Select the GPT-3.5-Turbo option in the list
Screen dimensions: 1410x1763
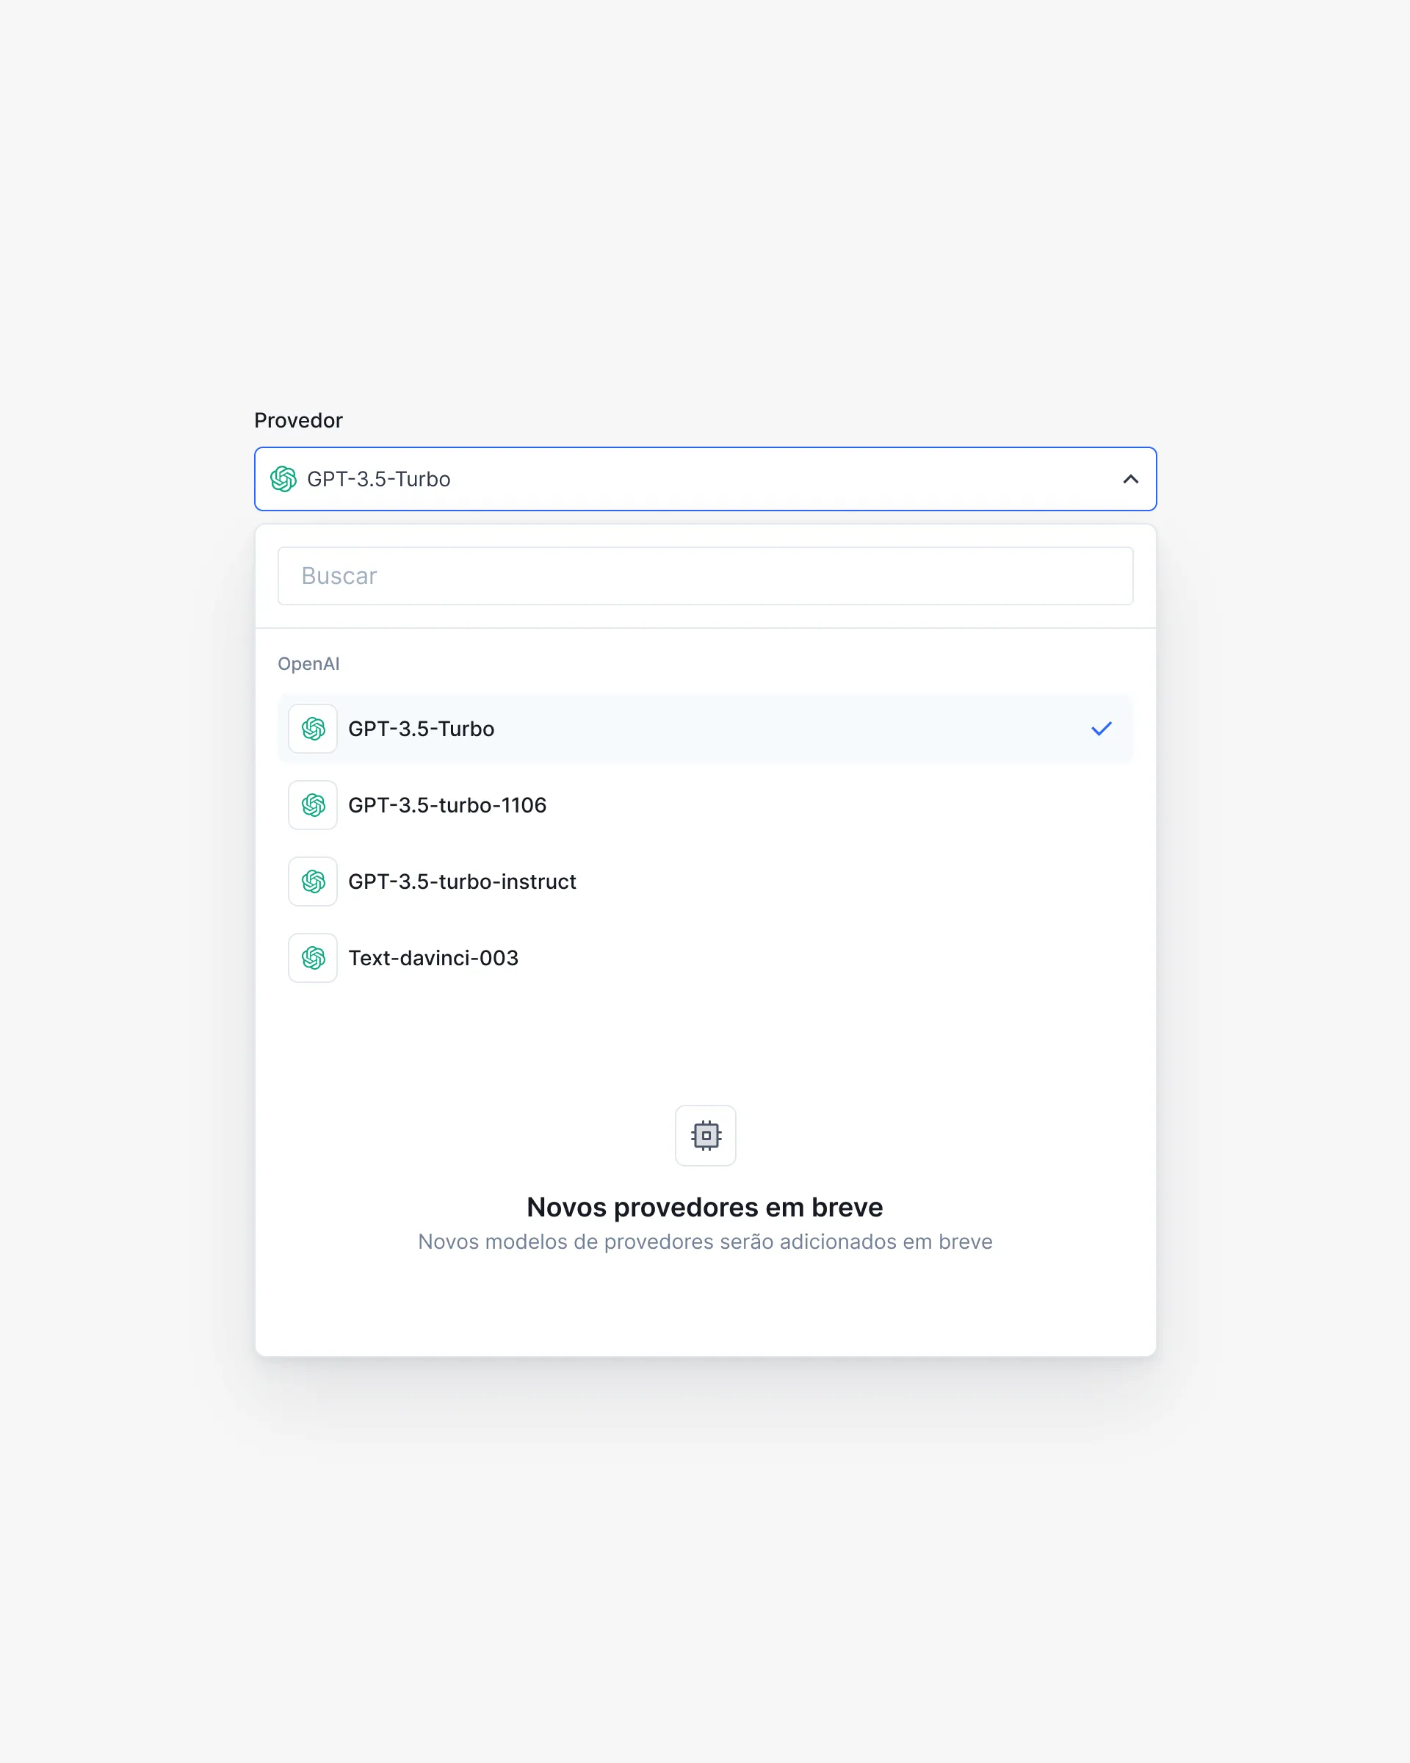422,729
